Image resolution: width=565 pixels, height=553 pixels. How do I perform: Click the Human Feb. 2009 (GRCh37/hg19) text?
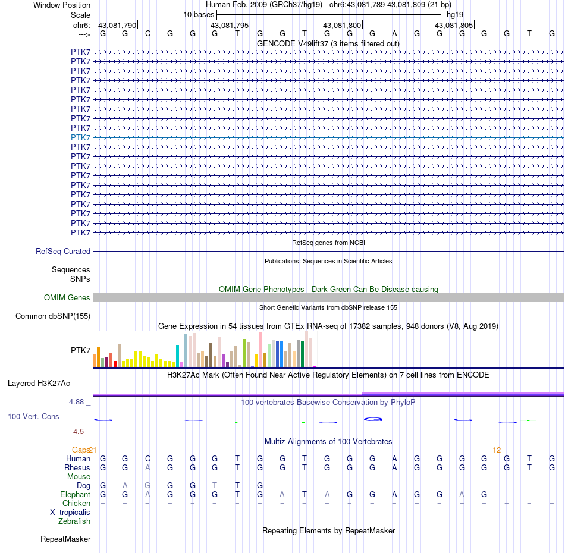click(x=263, y=5)
